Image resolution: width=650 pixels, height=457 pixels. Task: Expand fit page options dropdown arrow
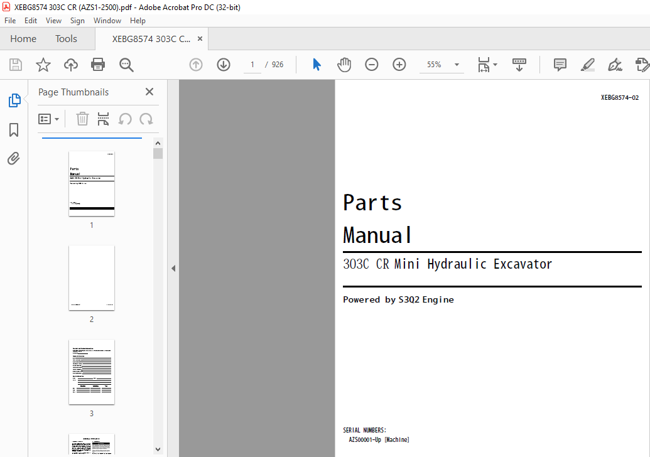coord(495,65)
